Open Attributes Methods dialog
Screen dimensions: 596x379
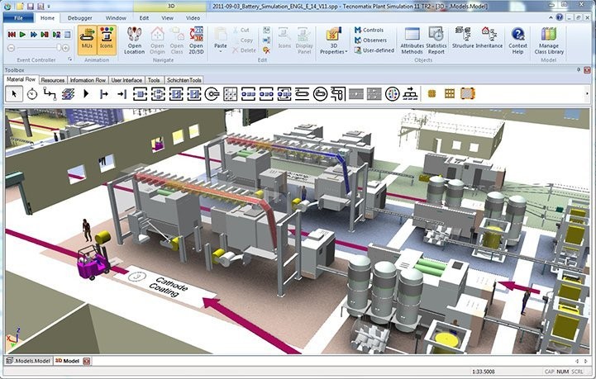click(412, 40)
